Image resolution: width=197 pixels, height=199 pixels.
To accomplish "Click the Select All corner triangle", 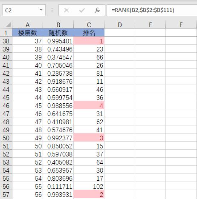I will 9,25.
